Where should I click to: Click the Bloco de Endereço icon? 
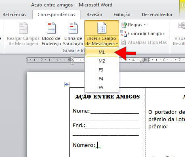tap(51, 28)
